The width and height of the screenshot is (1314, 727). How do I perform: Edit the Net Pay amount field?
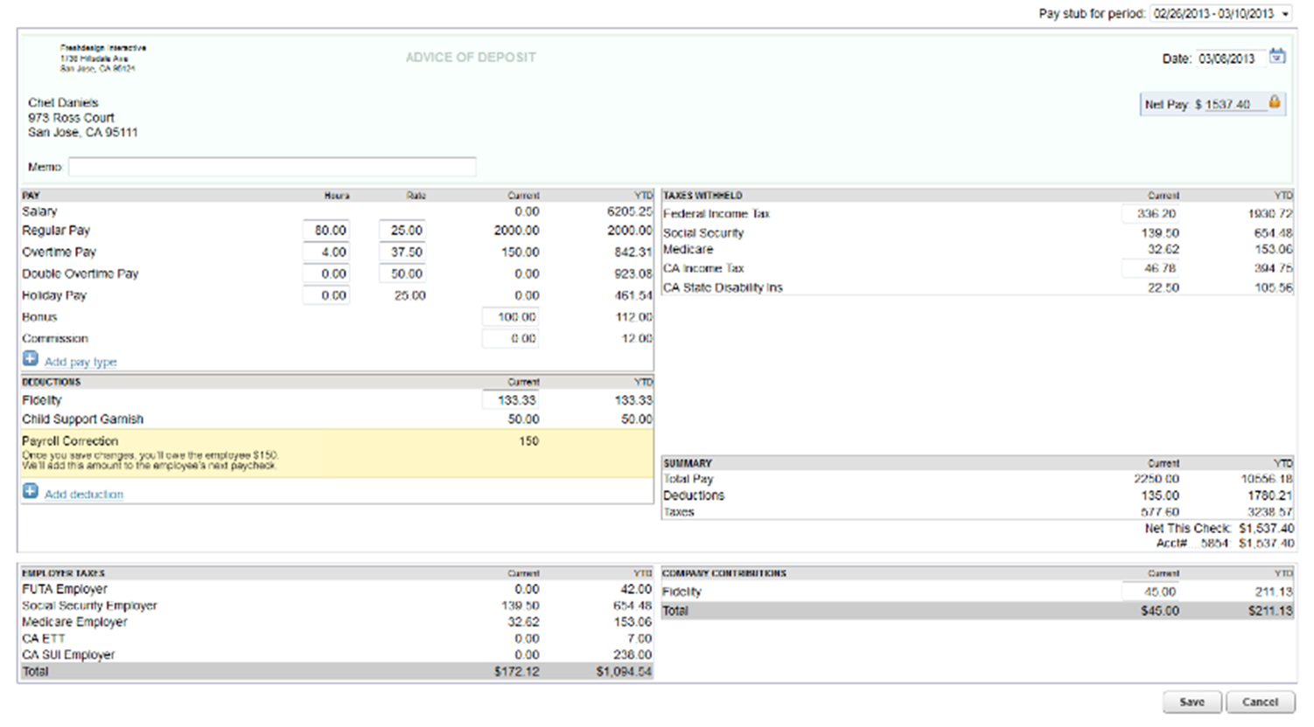(1234, 104)
